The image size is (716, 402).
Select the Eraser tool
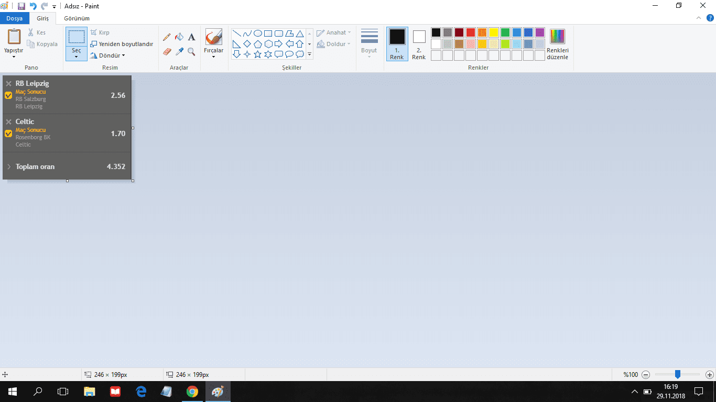[167, 51]
